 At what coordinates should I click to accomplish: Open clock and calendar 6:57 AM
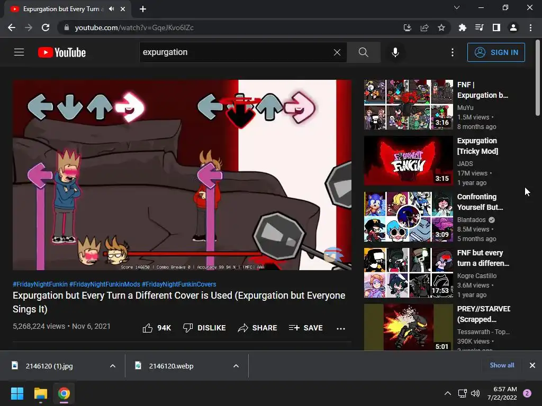tap(502, 393)
